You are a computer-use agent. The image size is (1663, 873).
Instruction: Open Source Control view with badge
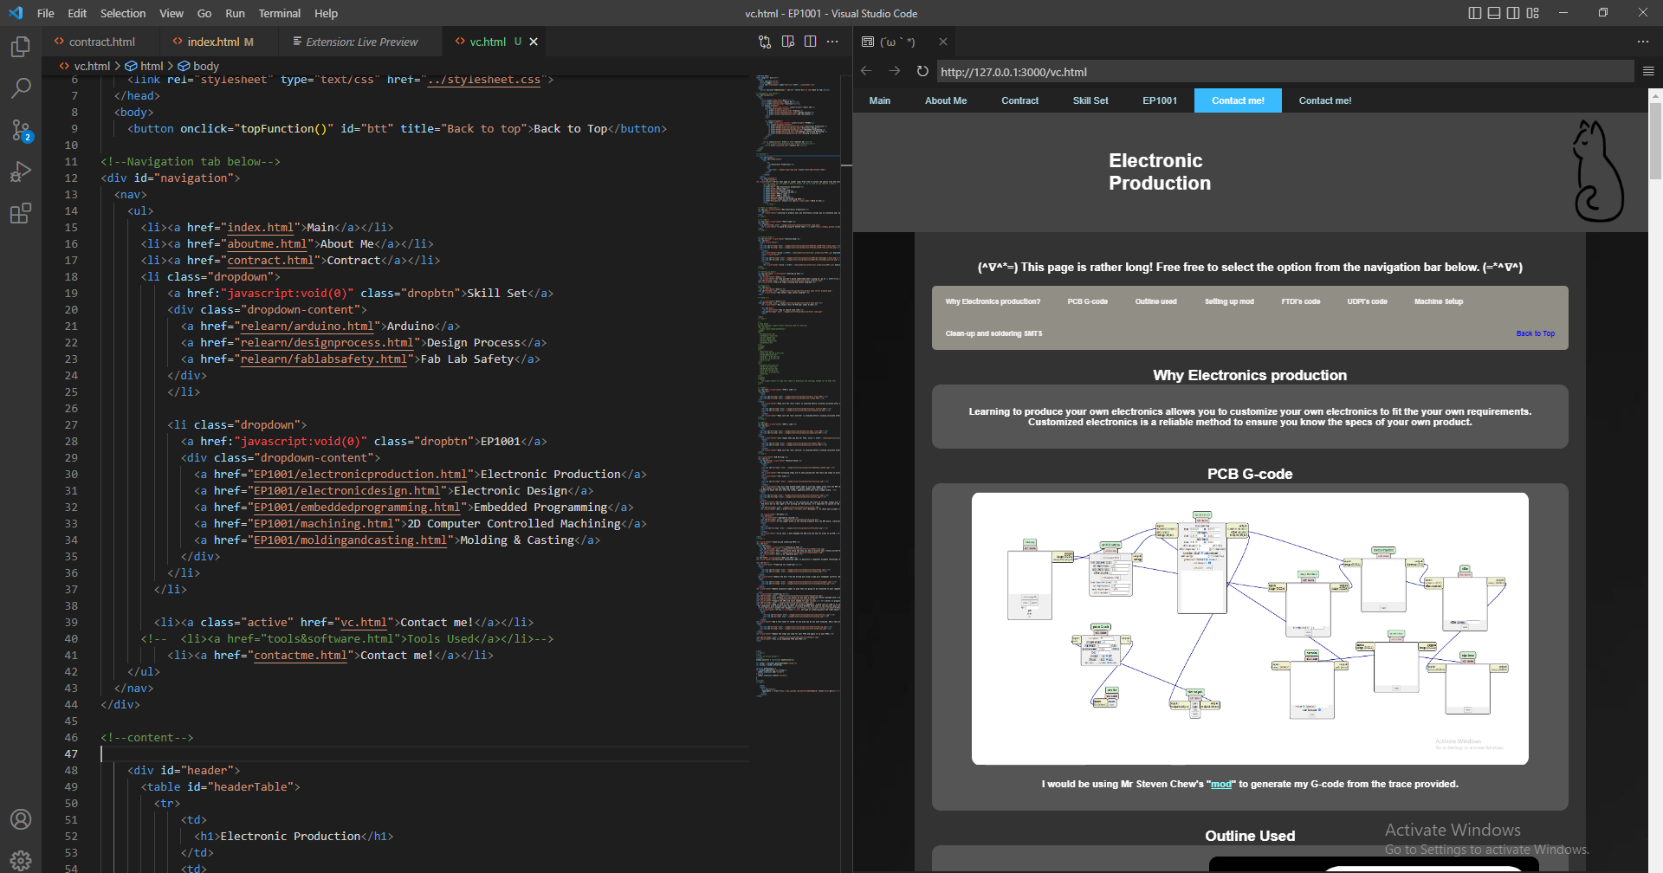click(x=21, y=130)
